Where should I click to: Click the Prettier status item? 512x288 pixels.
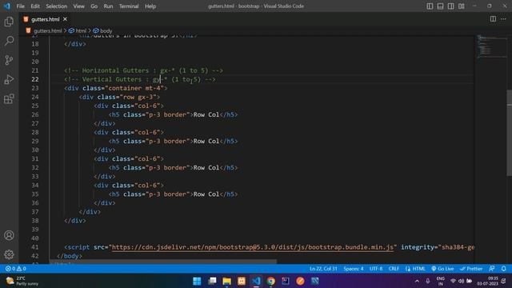click(x=471, y=269)
